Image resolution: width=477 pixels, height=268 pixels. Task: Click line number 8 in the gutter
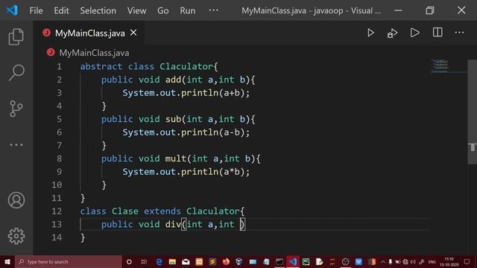59,159
